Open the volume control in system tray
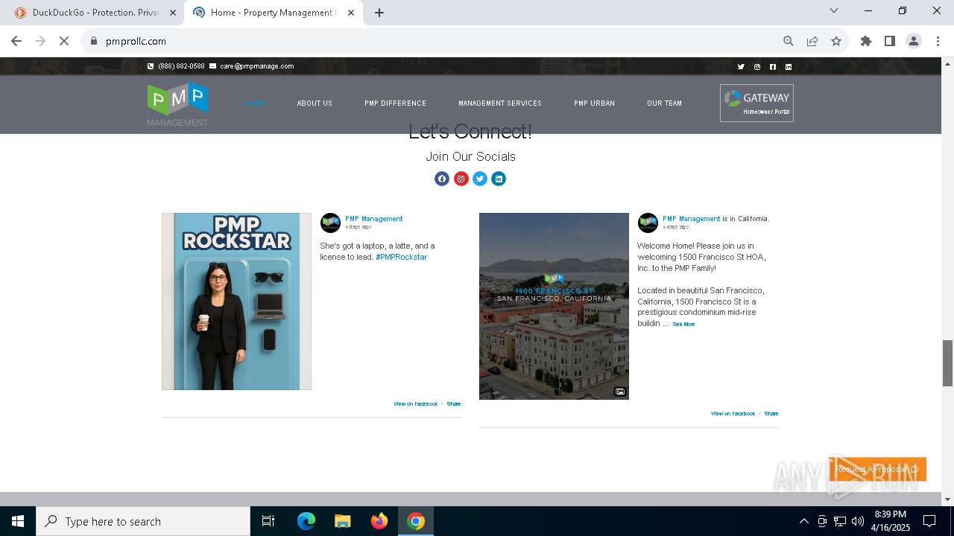 click(857, 521)
